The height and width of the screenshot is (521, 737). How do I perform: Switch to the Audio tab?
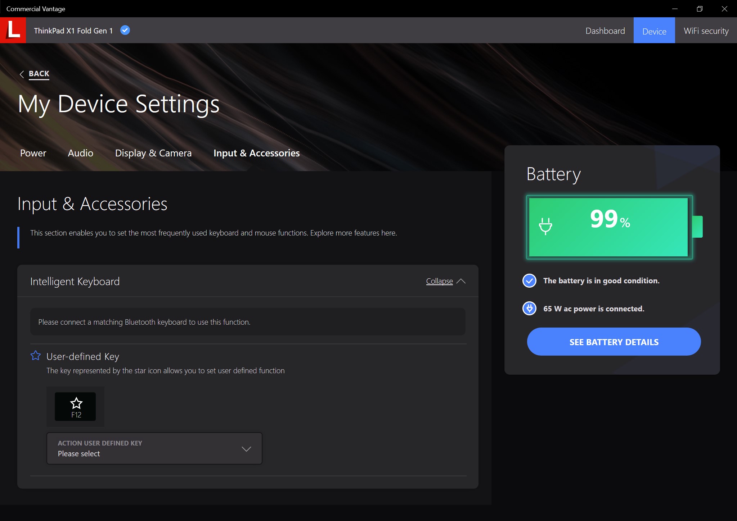[x=80, y=153]
